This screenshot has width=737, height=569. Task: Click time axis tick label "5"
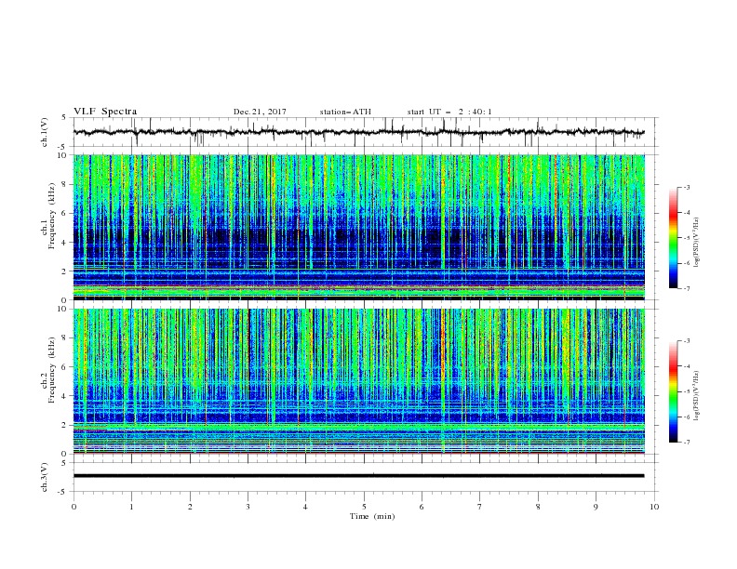click(x=364, y=507)
